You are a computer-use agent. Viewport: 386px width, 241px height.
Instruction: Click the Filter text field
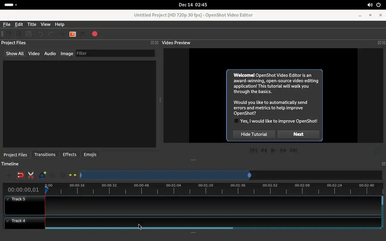point(115,53)
